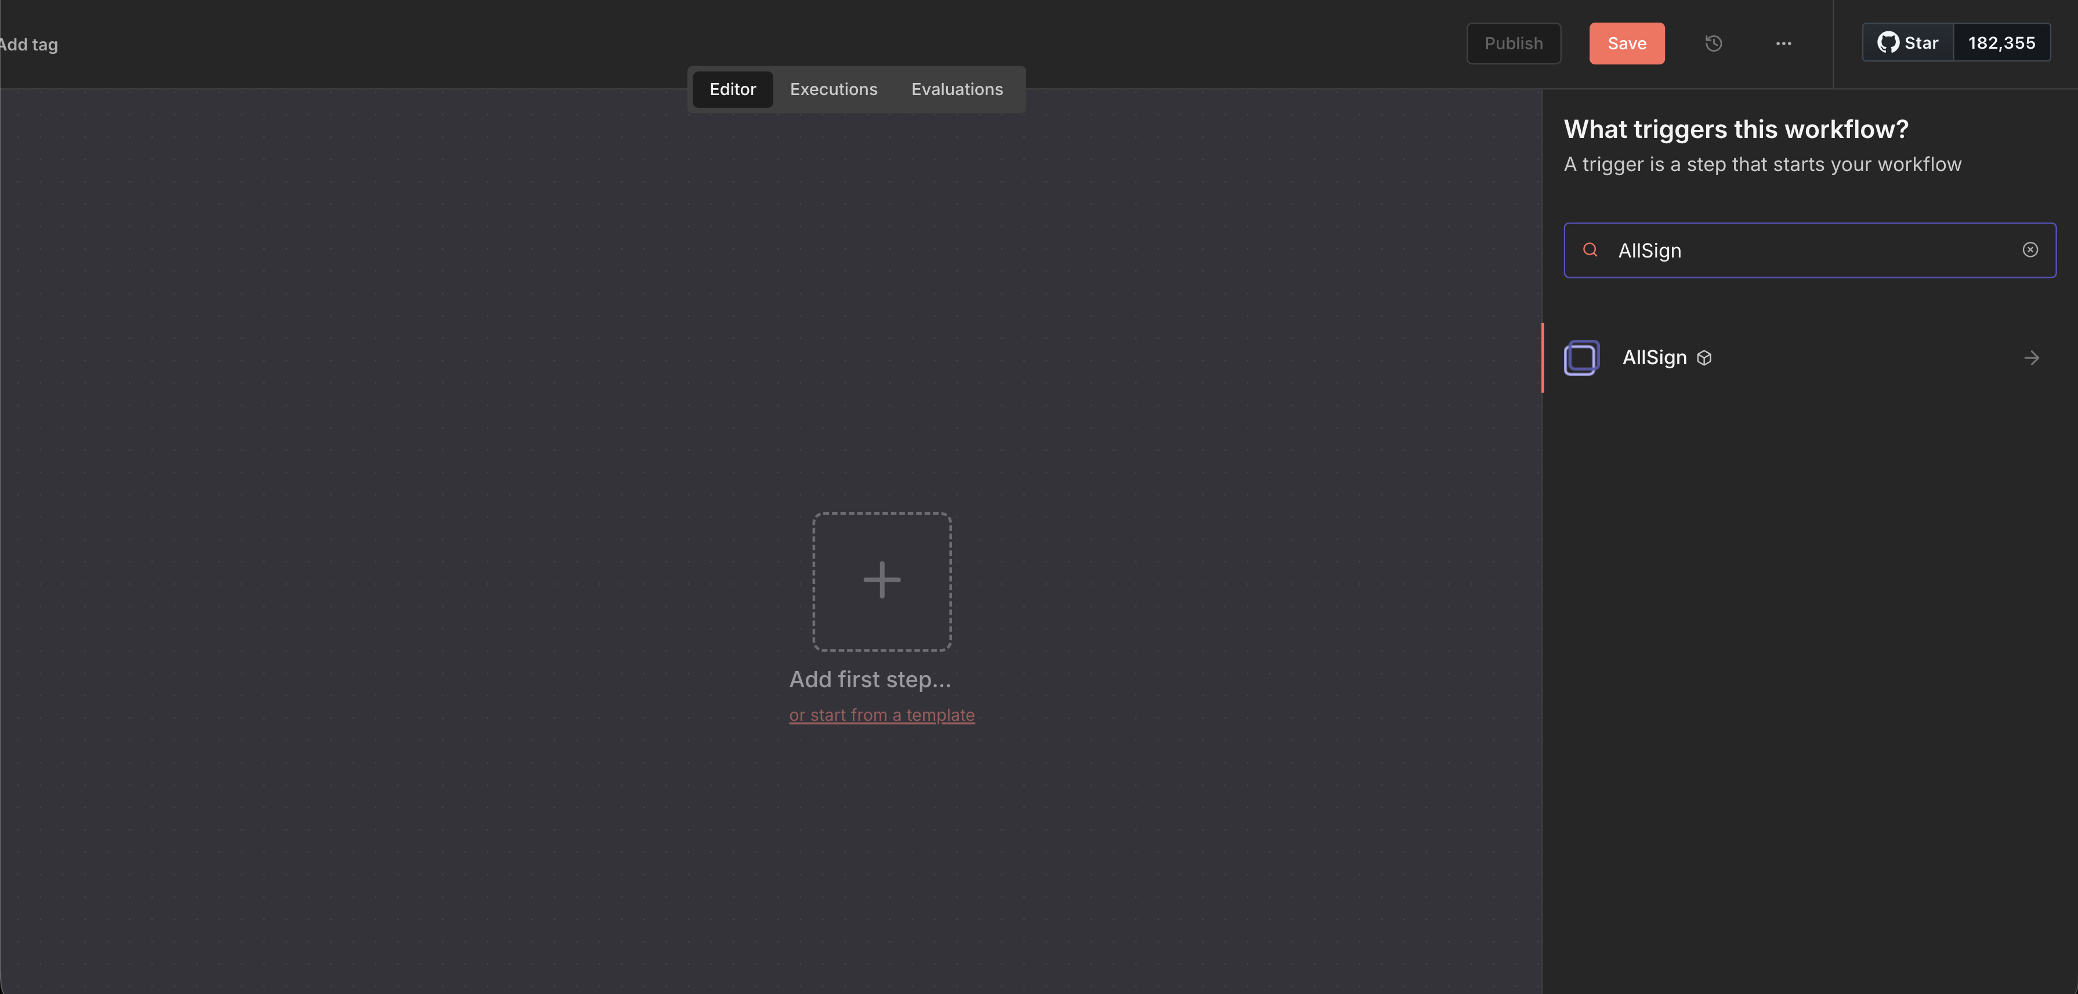
Task: Click the GitHub logo in Star button
Action: (x=1888, y=42)
